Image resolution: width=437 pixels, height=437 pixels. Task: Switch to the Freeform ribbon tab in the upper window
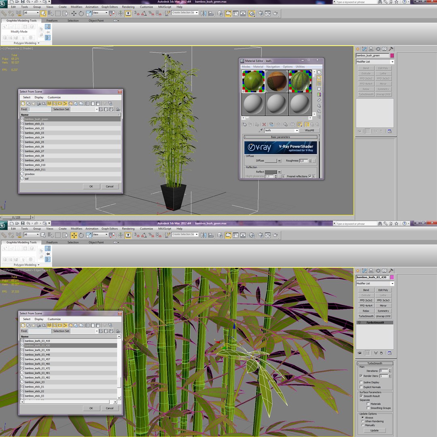pos(52,21)
